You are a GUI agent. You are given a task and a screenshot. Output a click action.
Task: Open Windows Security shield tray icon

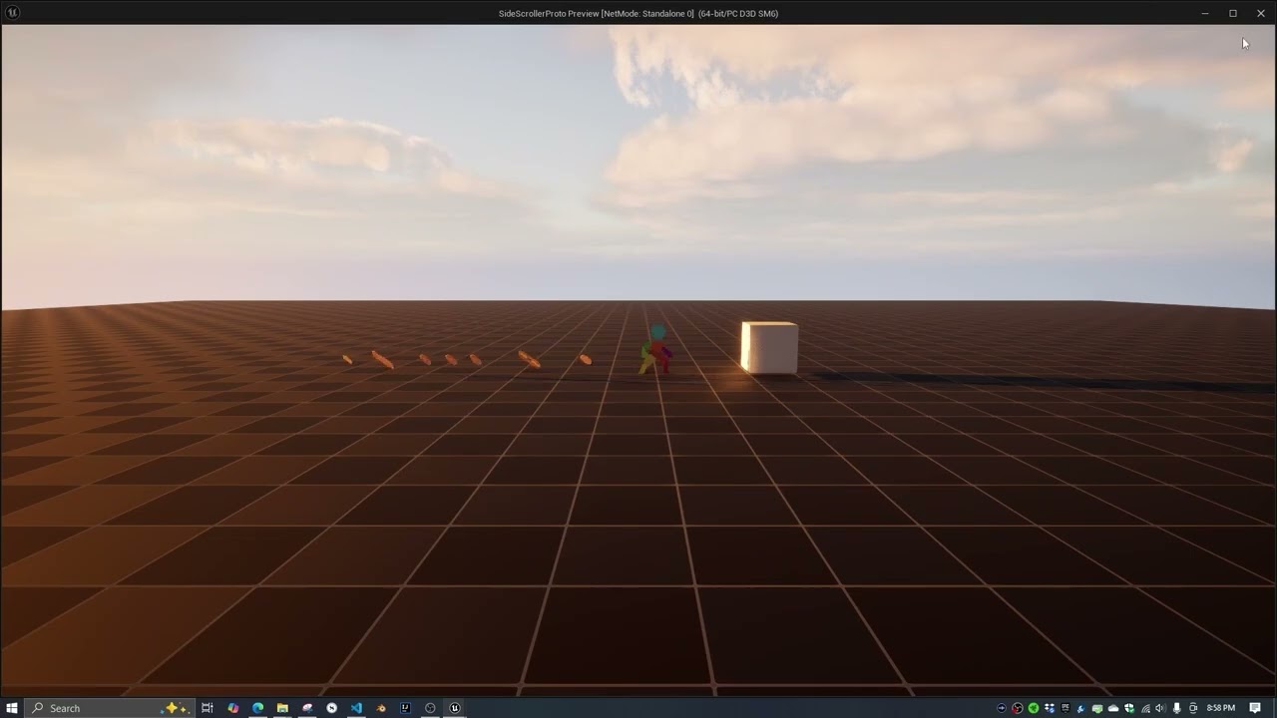1129,708
